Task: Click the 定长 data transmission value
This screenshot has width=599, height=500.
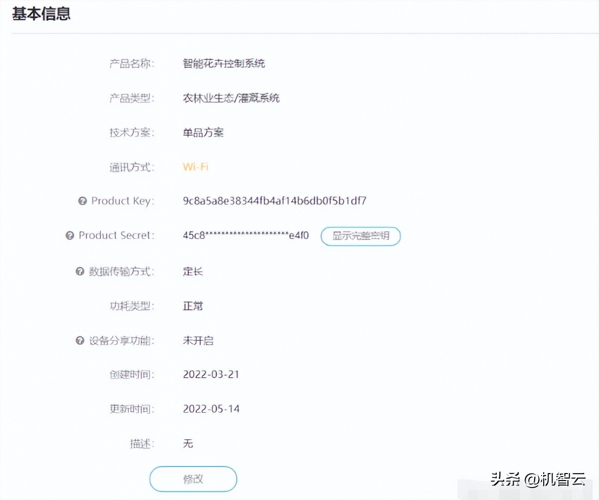Action: [x=192, y=271]
